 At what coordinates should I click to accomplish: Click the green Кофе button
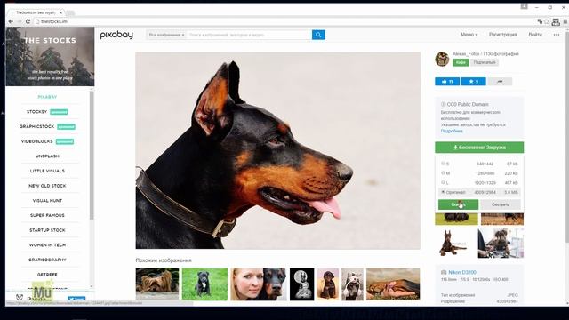click(x=461, y=62)
